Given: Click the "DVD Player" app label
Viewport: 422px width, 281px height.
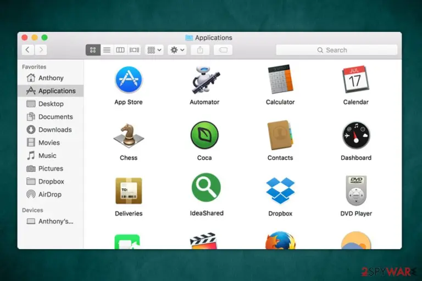Looking at the screenshot, I should coord(356,213).
